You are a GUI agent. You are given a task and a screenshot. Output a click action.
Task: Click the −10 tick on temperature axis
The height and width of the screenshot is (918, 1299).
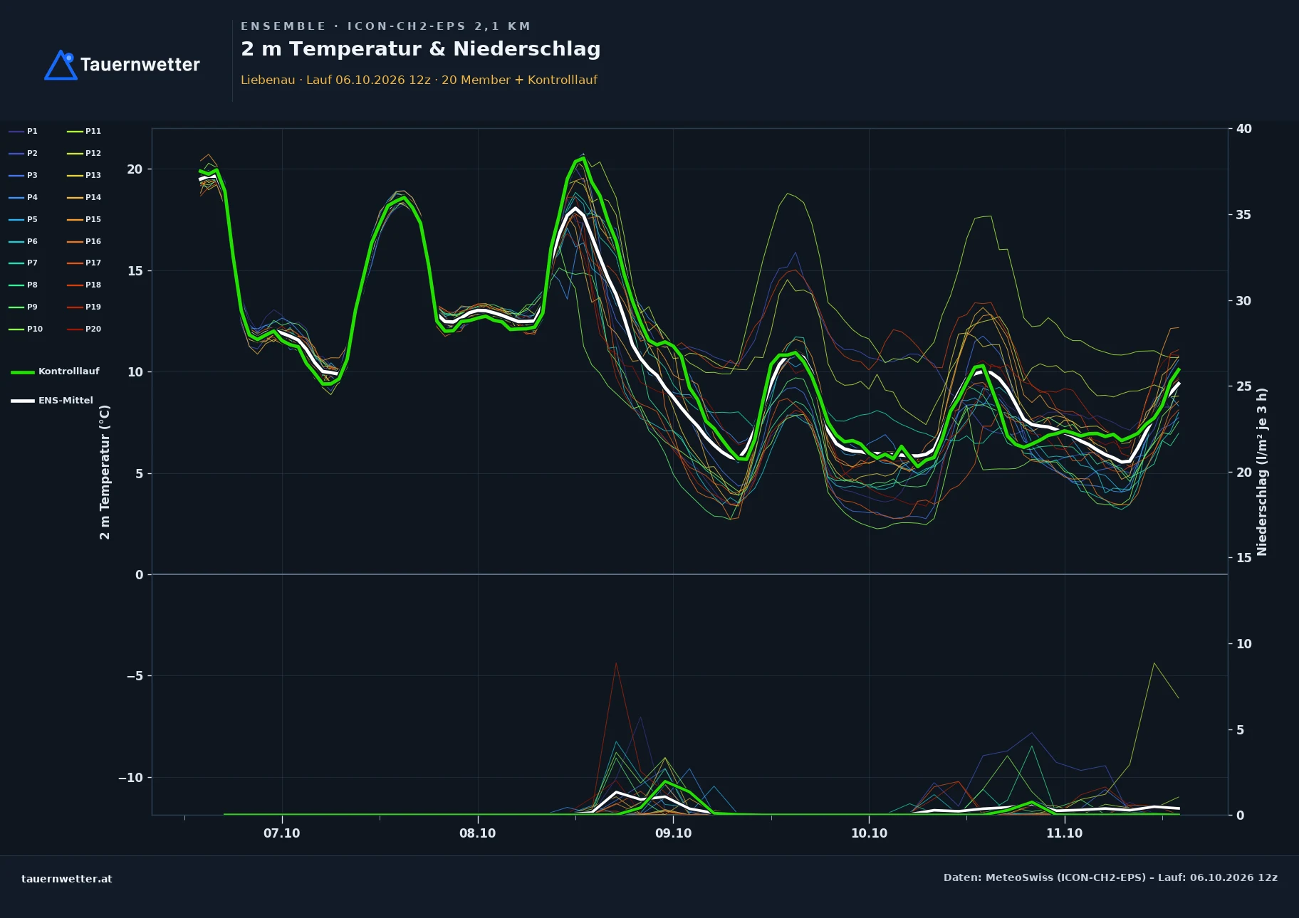point(130,778)
